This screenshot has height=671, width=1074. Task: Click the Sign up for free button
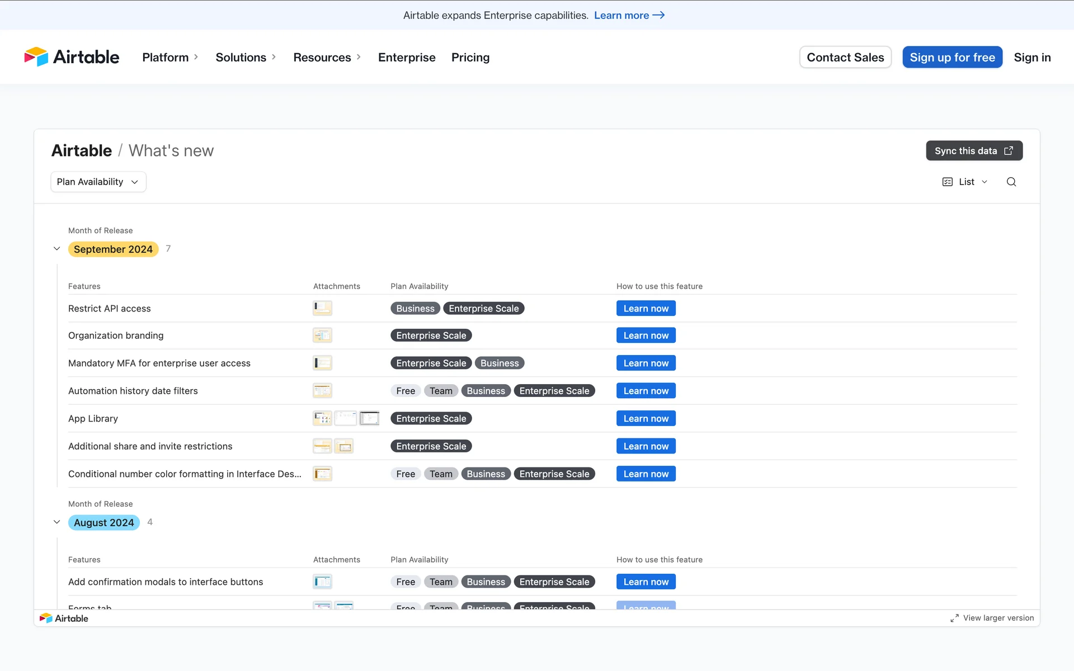[952, 57]
